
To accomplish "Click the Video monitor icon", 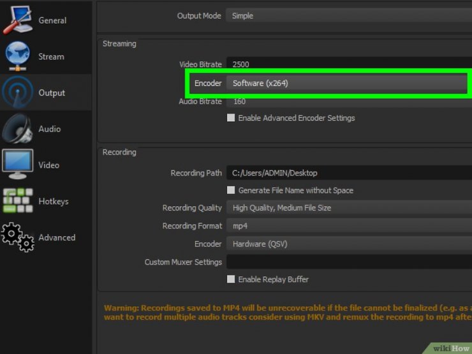I will 17,165.
